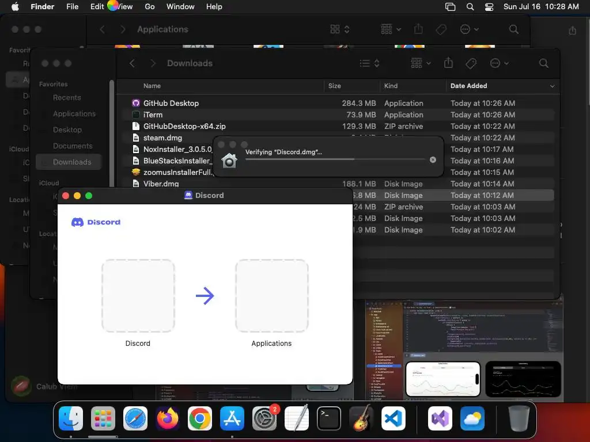
Task: Select the iTerm file row
Action: click(x=339, y=115)
